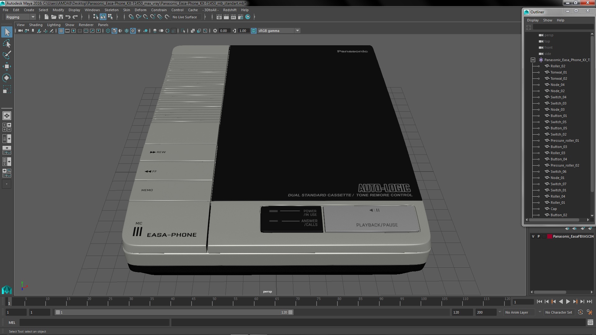Click the range slider end handle at 120
The image size is (596, 335).
[290, 312]
